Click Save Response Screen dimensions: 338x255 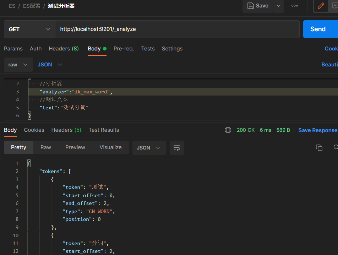coord(318,130)
